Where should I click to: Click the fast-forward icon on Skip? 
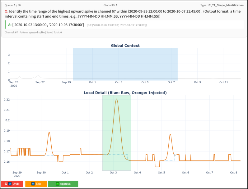33,184
